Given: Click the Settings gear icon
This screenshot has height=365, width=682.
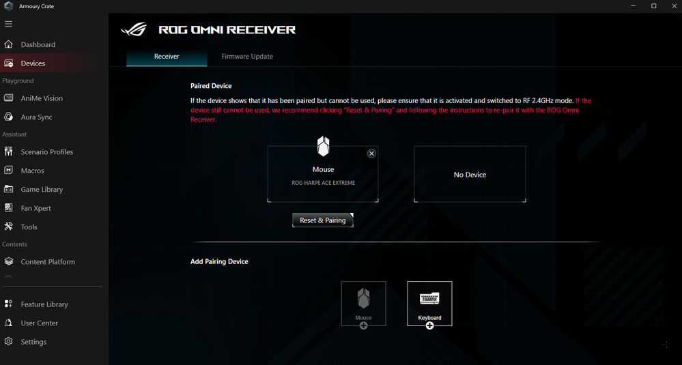Looking at the screenshot, I should (x=8, y=342).
